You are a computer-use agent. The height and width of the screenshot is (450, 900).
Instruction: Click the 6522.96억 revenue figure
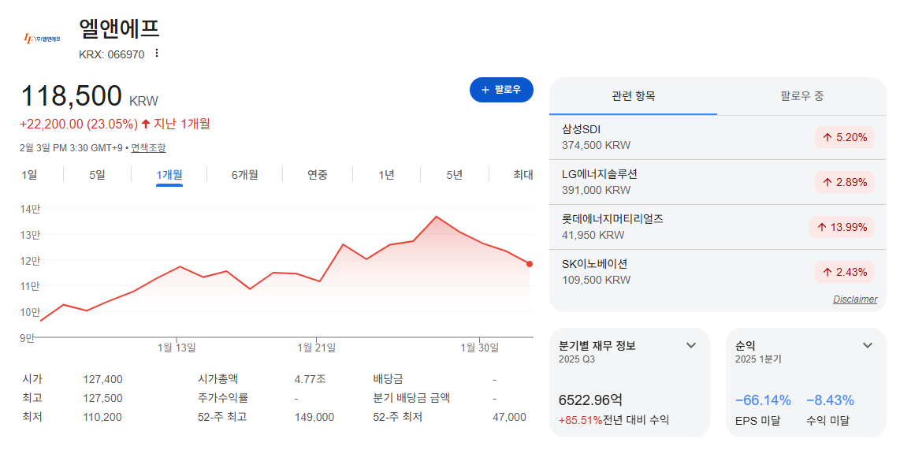[x=590, y=400]
